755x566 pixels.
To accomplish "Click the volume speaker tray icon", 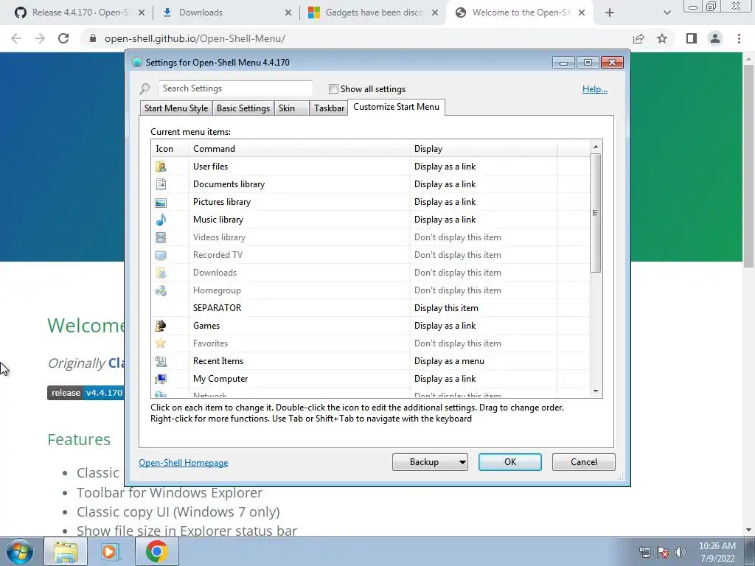I will point(681,552).
